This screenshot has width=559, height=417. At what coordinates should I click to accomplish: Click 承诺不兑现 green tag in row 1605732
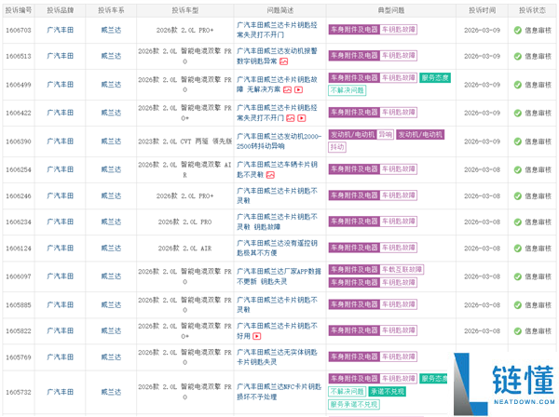(388, 392)
